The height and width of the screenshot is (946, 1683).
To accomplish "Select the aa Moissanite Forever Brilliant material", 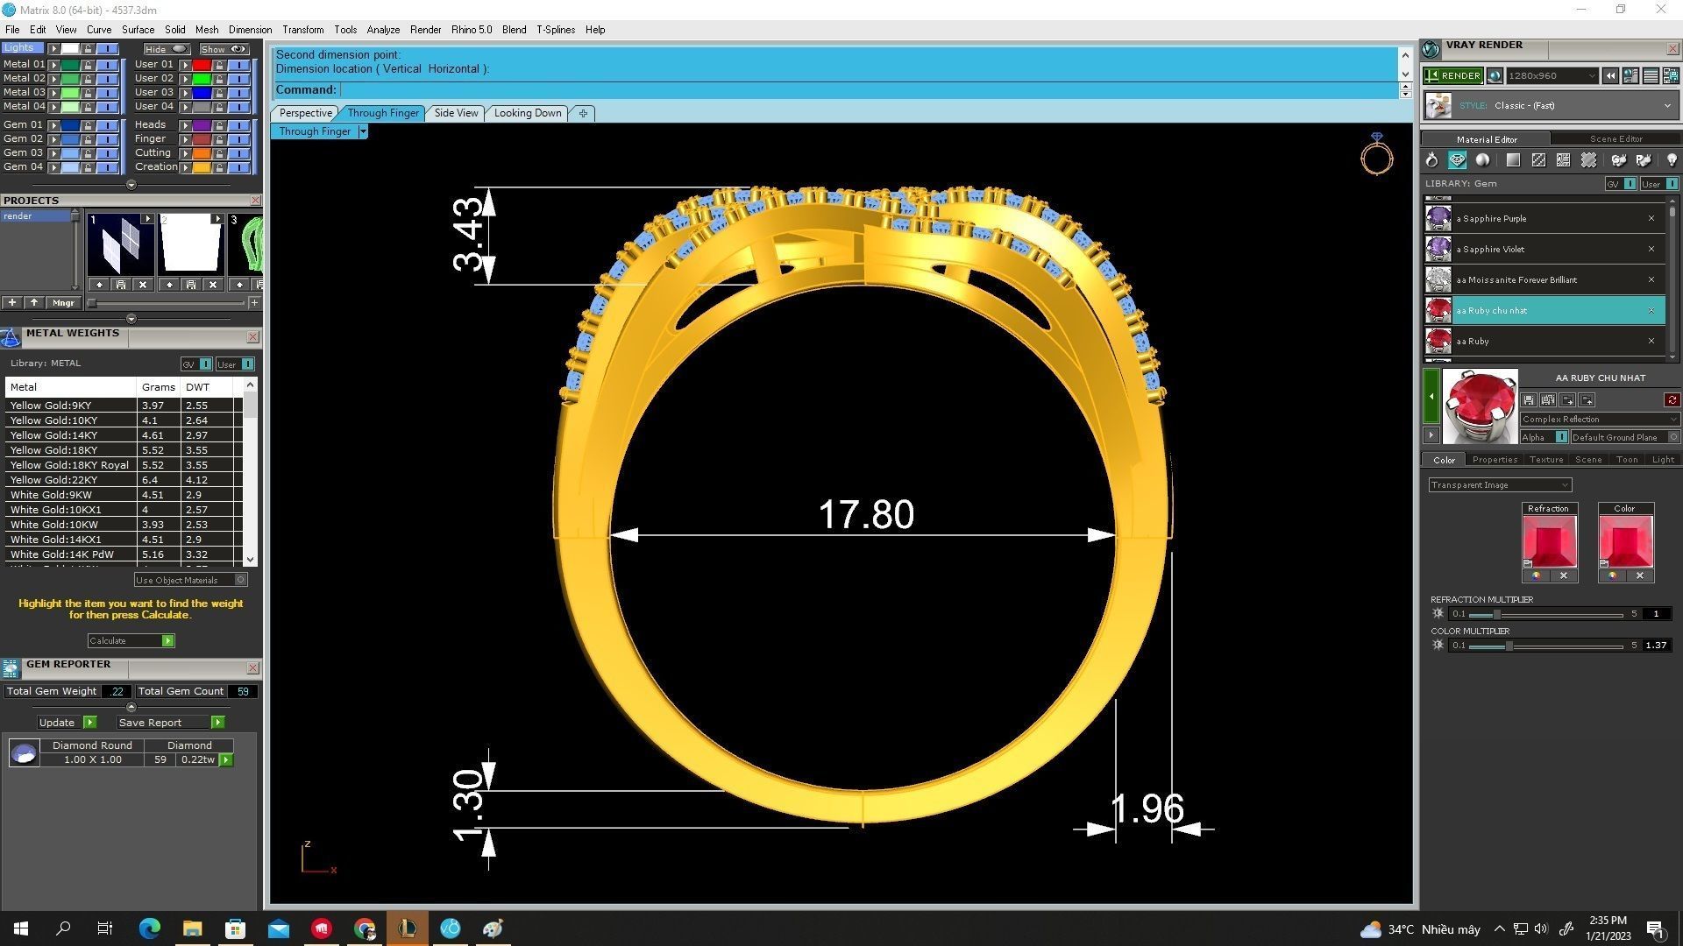I will click(1516, 280).
